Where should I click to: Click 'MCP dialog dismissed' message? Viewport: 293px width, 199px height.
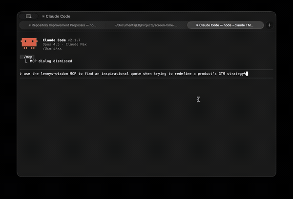pyautogui.click(x=51, y=61)
